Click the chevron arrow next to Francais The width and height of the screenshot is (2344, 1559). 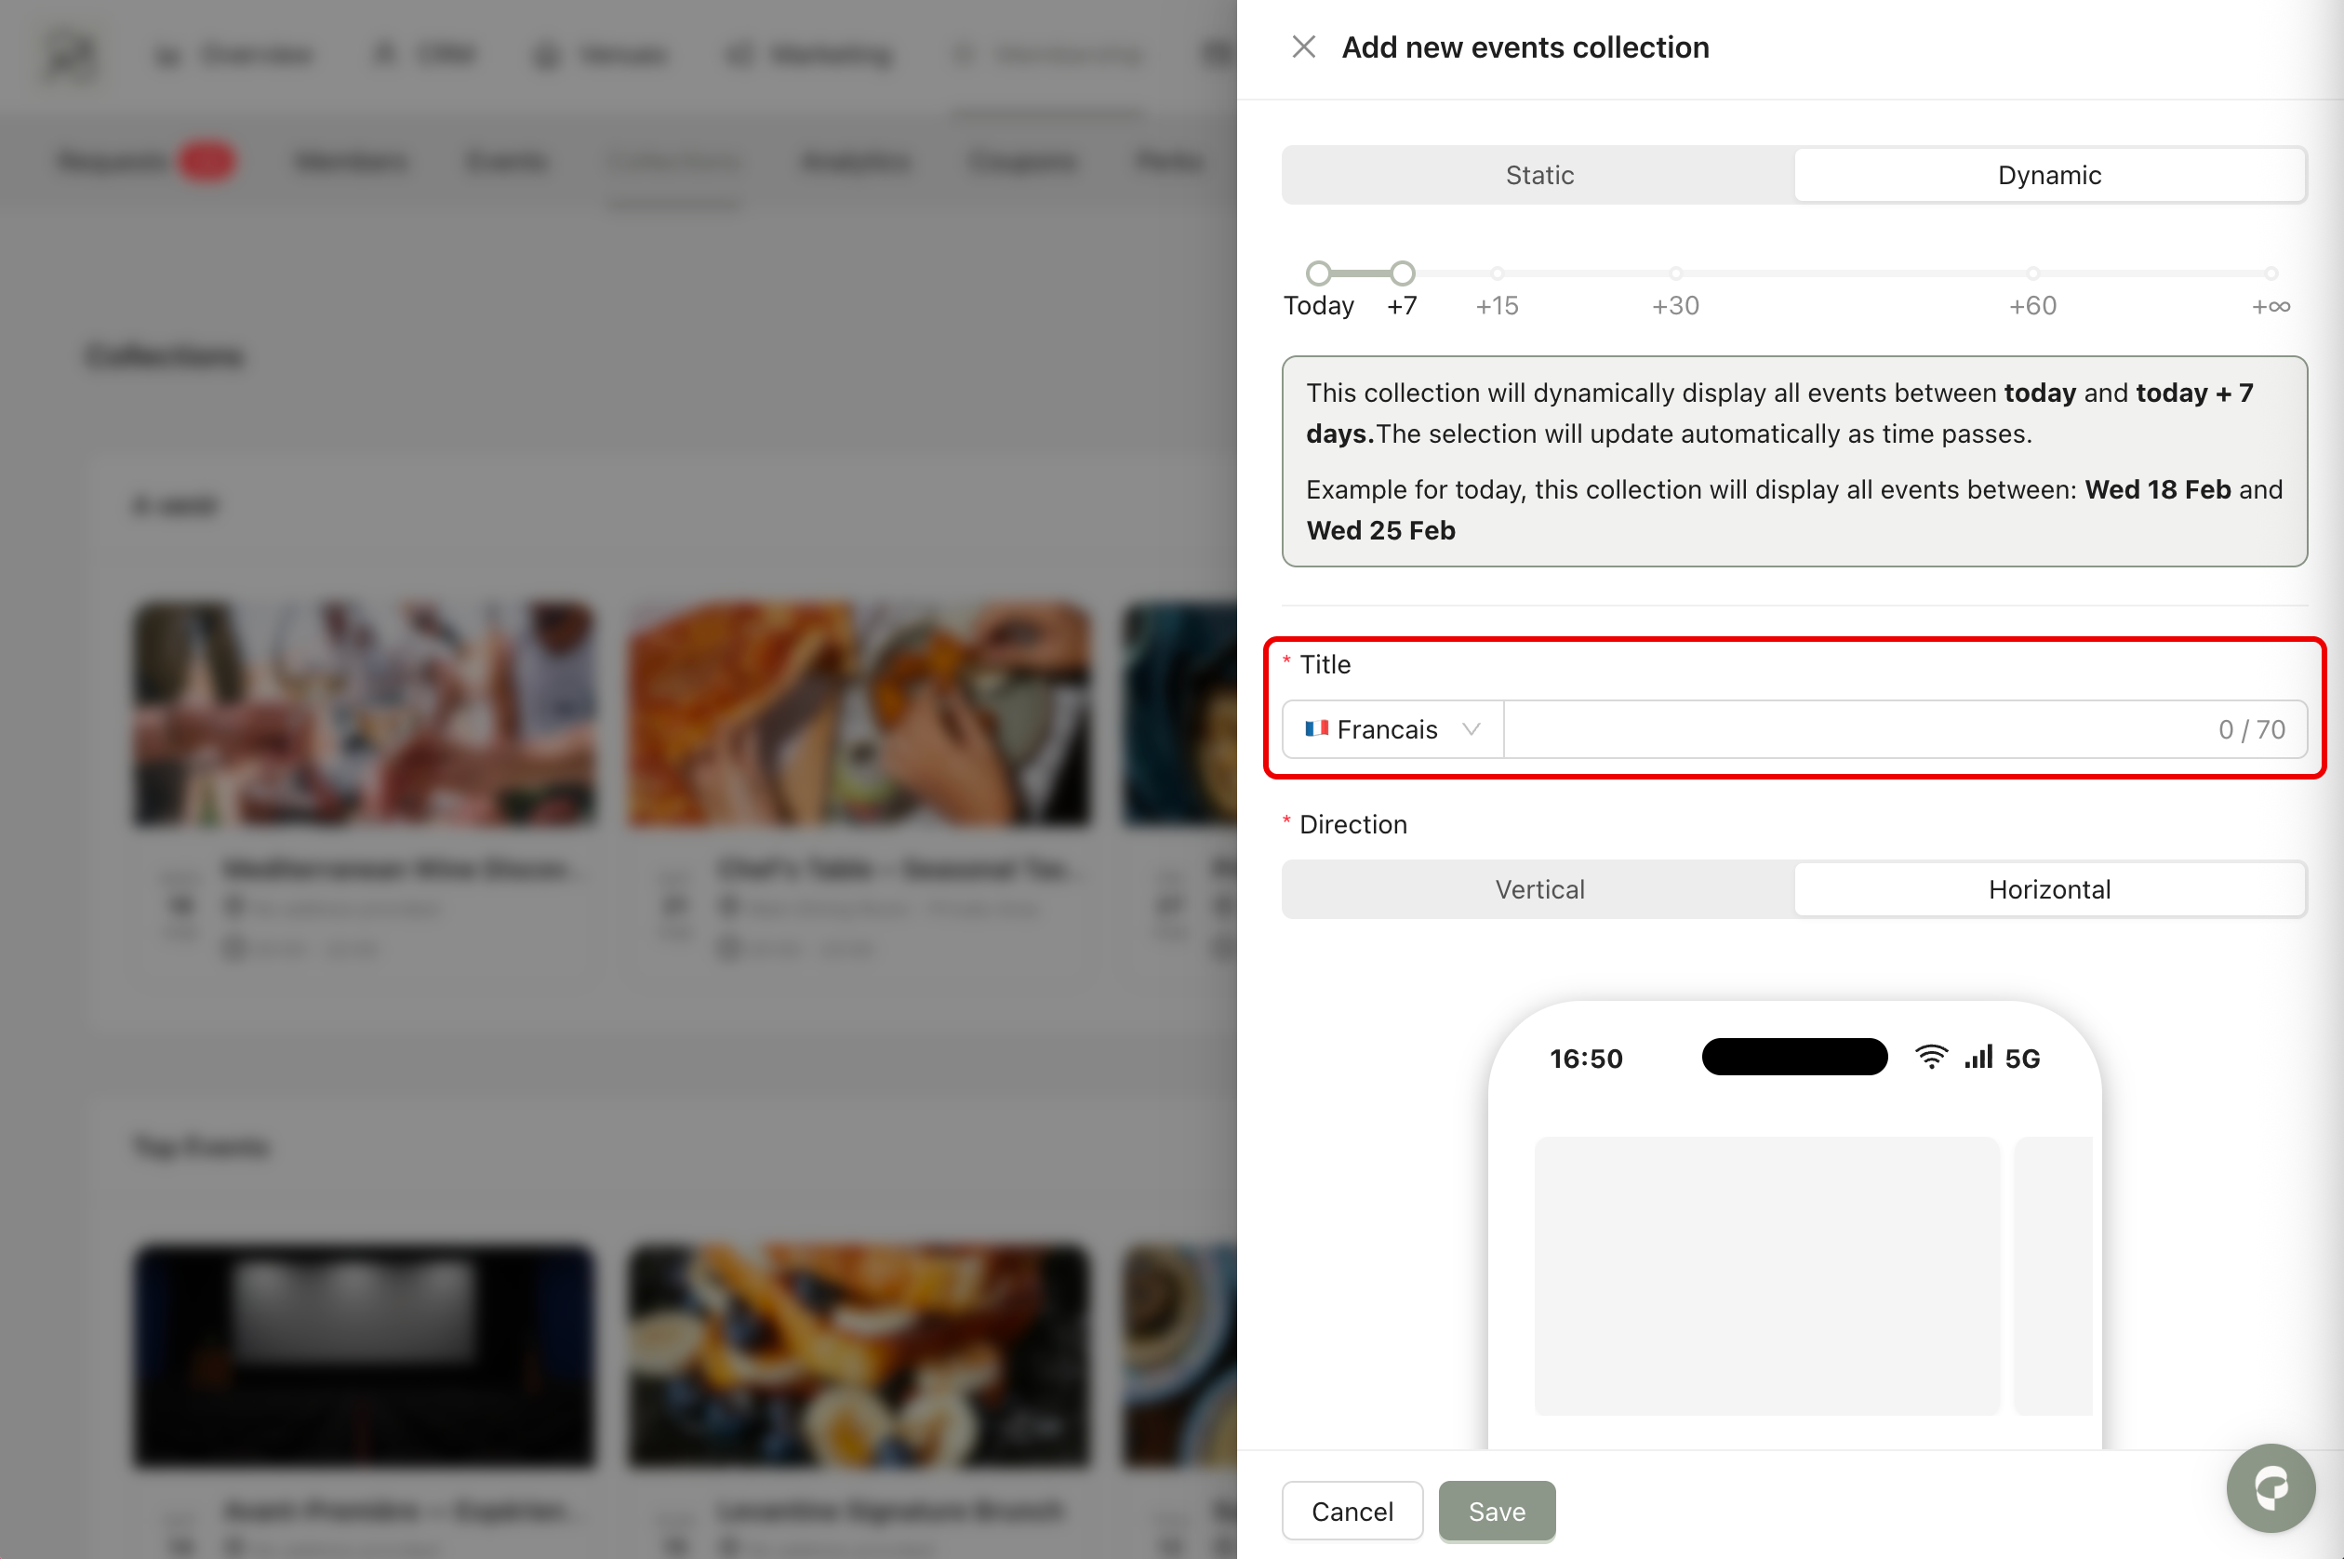coord(1472,728)
